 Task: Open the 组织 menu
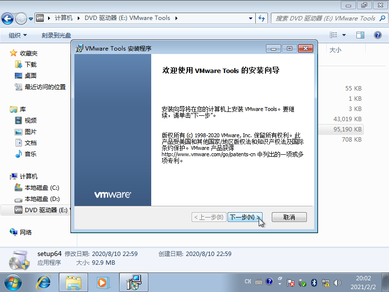coord(18,35)
